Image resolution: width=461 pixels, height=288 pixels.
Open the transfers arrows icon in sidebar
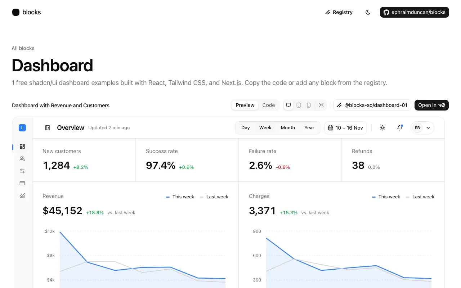click(x=22, y=171)
